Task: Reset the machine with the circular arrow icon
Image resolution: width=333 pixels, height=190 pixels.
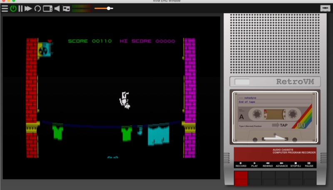Action: [x=37, y=8]
